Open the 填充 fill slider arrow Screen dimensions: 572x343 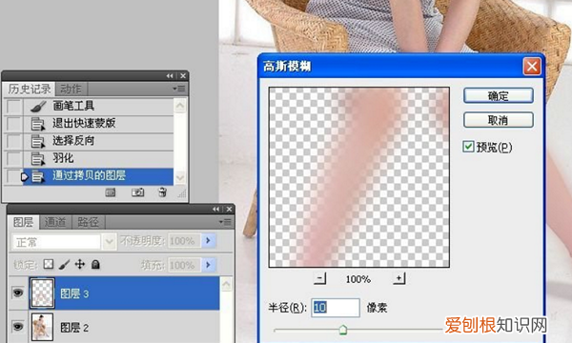[208, 265]
